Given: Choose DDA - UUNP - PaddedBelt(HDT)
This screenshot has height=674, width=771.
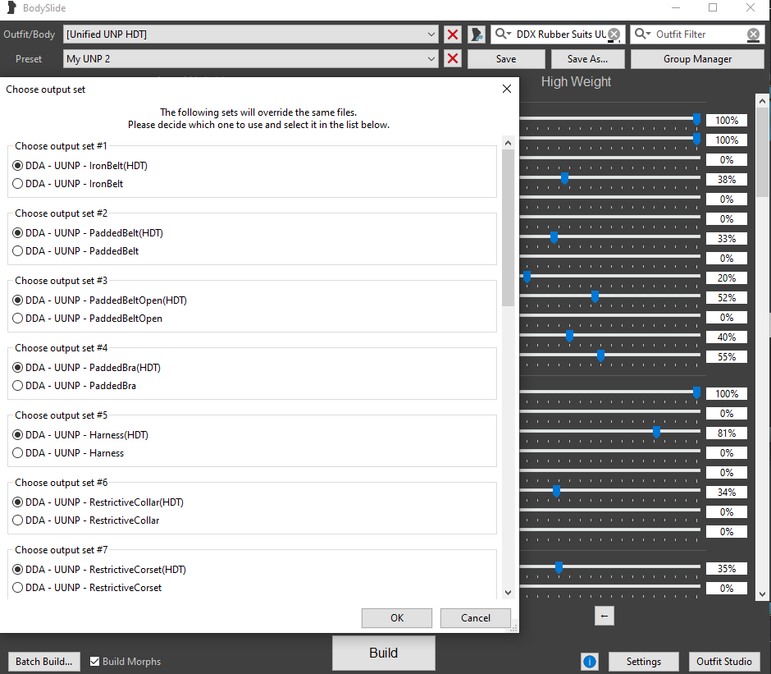Looking at the screenshot, I should tap(18, 233).
